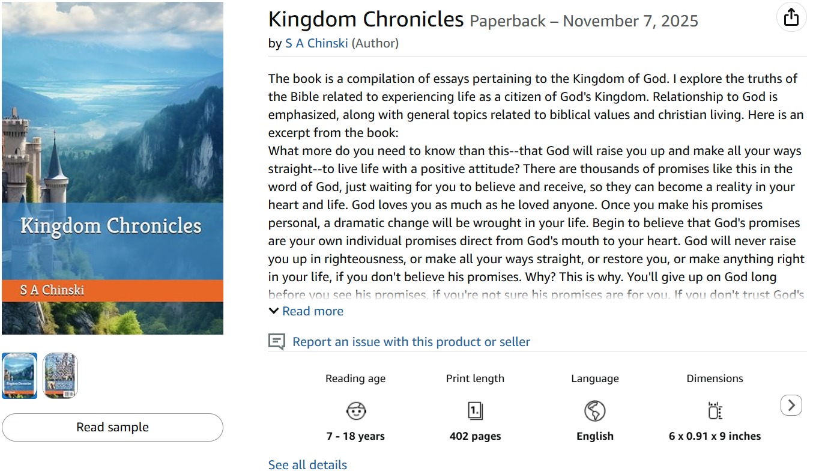
Task: Expand description with Read more chevron
Action: click(274, 311)
